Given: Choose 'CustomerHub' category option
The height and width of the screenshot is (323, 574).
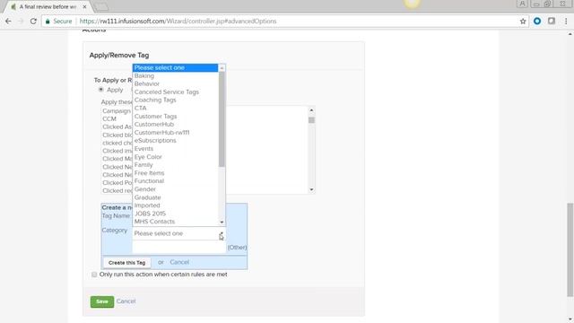Looking at the screenshot, I should pyautogui.click(x=176, y=125).
